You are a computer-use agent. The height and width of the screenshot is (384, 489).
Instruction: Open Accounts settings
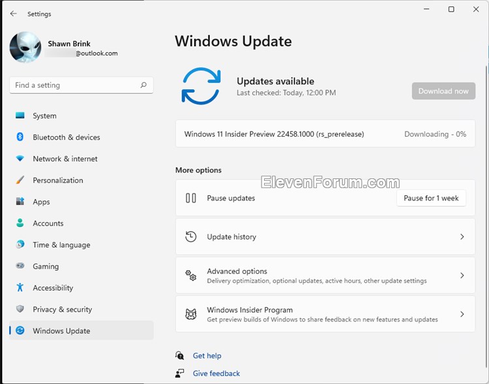point(81,223)
